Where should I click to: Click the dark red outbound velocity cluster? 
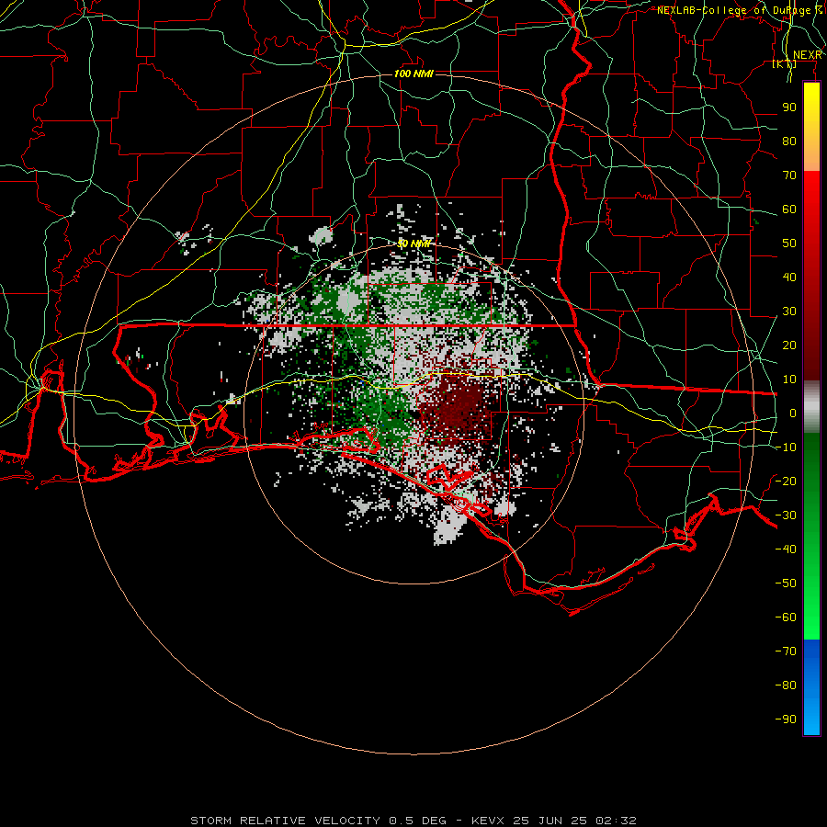(458, 406)
